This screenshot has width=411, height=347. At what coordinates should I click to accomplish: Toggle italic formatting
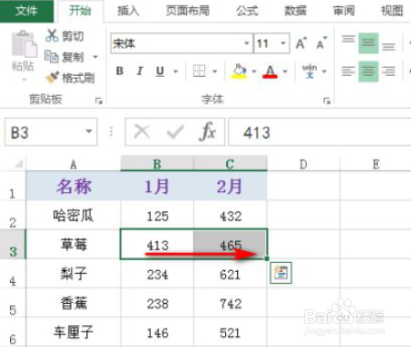tap(140, 71)
